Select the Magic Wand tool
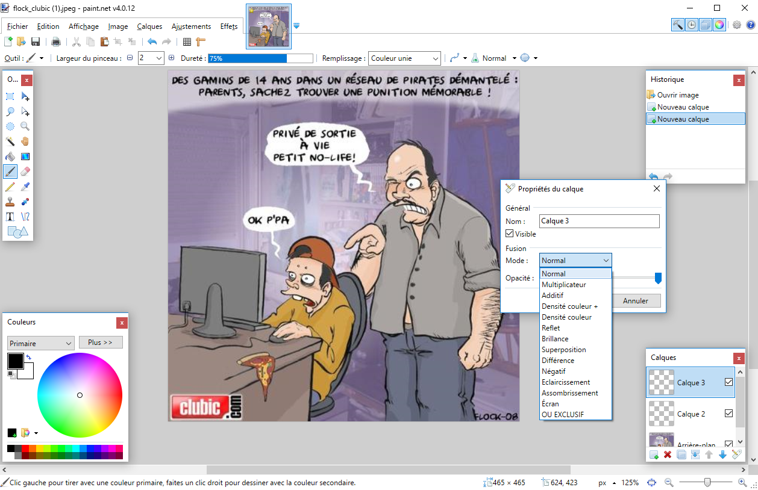This screenshot has height=490, width=758. pyautogui.click(x=10, y=141)
